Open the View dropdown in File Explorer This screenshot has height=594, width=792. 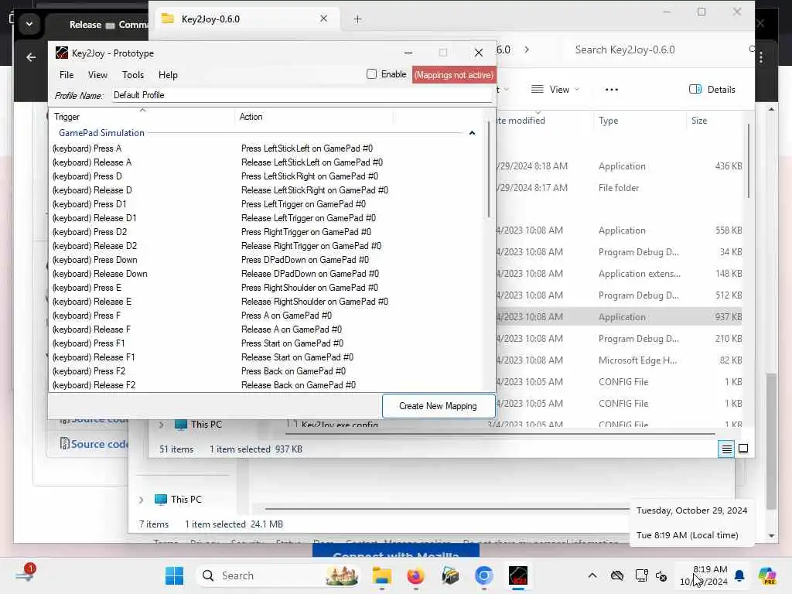coord(555,90)
